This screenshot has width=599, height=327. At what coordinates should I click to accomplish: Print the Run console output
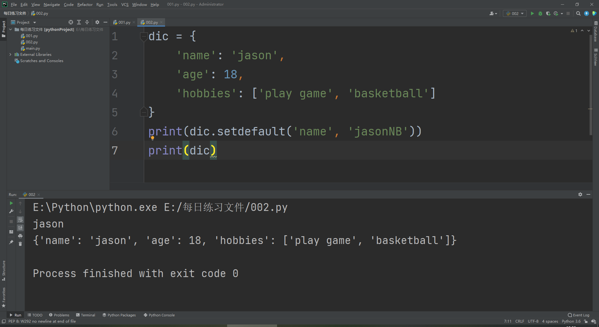pos(20,236)
